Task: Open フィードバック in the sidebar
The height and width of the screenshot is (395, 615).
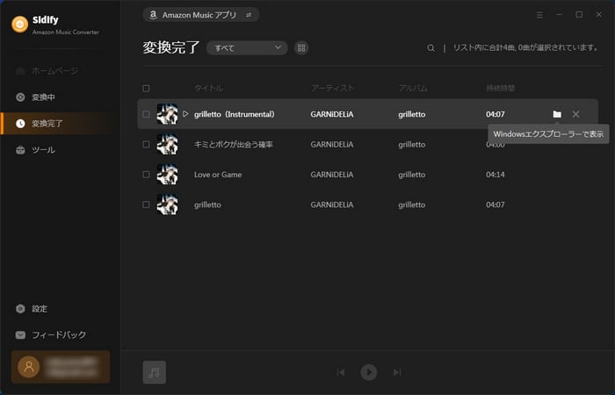Action: tap(51, 335)
